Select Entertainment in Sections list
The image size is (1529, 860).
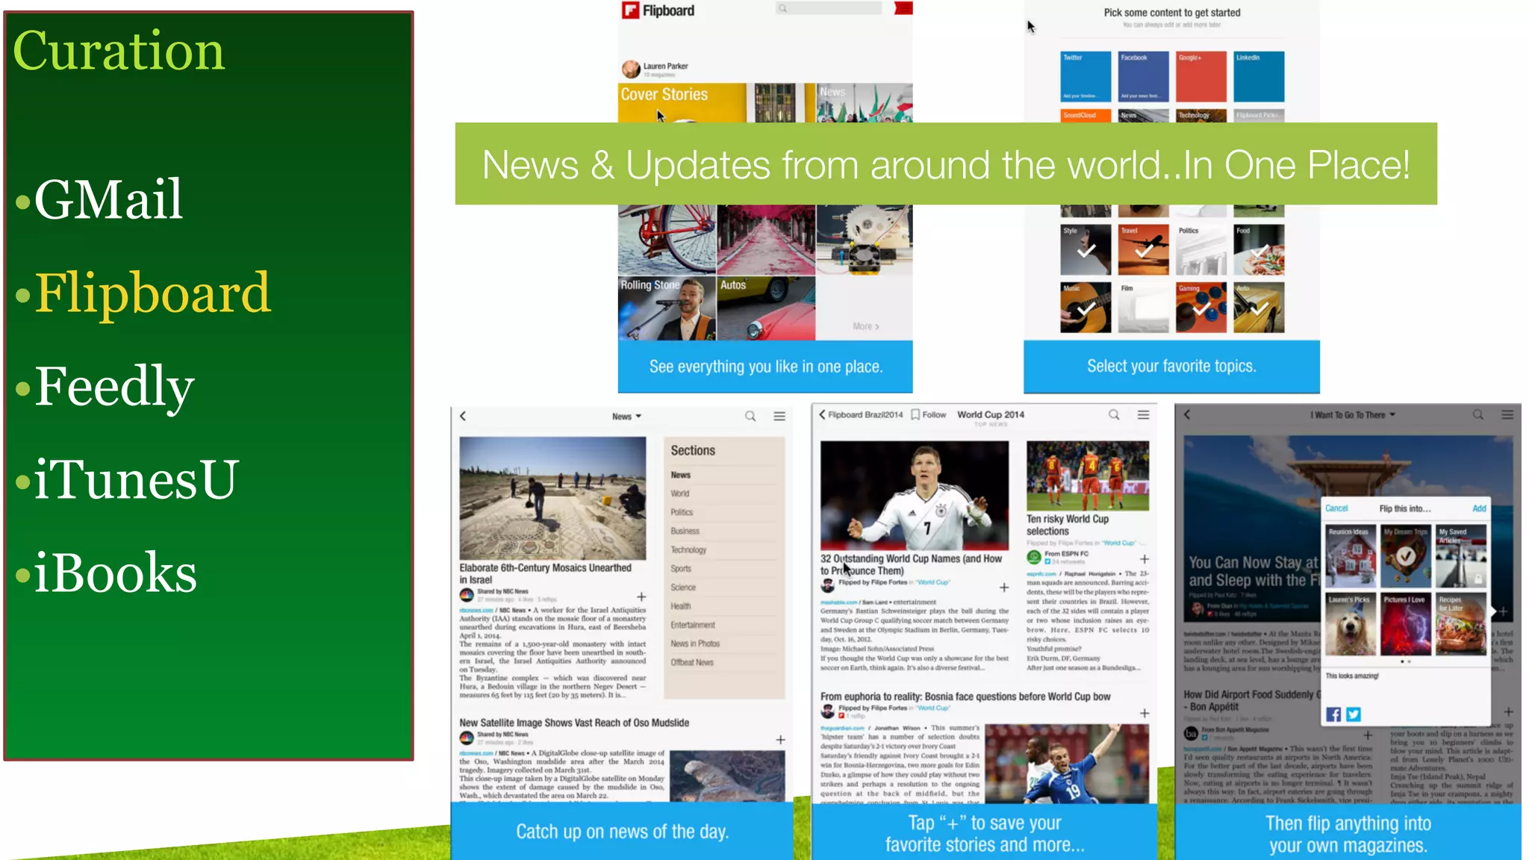692,625
